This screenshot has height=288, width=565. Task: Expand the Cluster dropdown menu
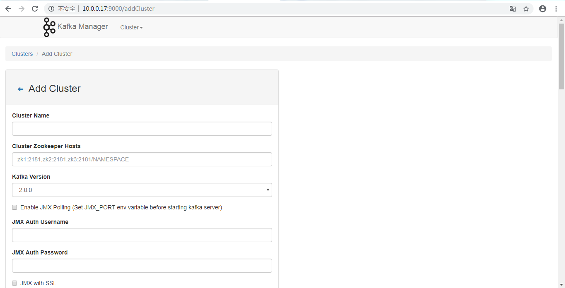pos(131,27)
